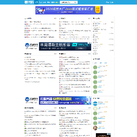This screenshot has width=137, height=137.
Task: Click the dotted-pattern avatar in the sidebar user list
Action: (x=95, y=108)
